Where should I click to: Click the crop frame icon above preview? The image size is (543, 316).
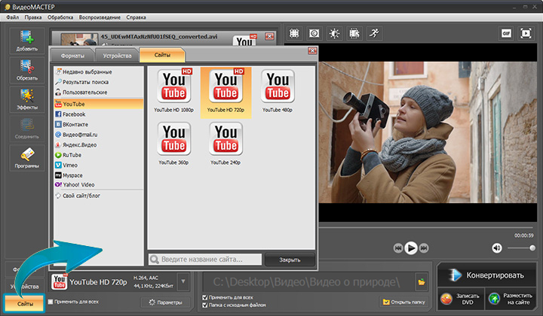click(x=294, y=34)
